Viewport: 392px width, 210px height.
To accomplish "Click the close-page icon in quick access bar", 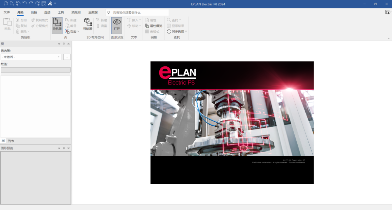I will tap(44, 4).
